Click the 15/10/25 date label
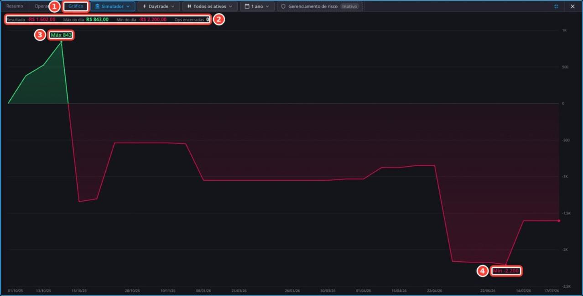The width and height of the screenshot is (583, 296). tap(79, 291)
